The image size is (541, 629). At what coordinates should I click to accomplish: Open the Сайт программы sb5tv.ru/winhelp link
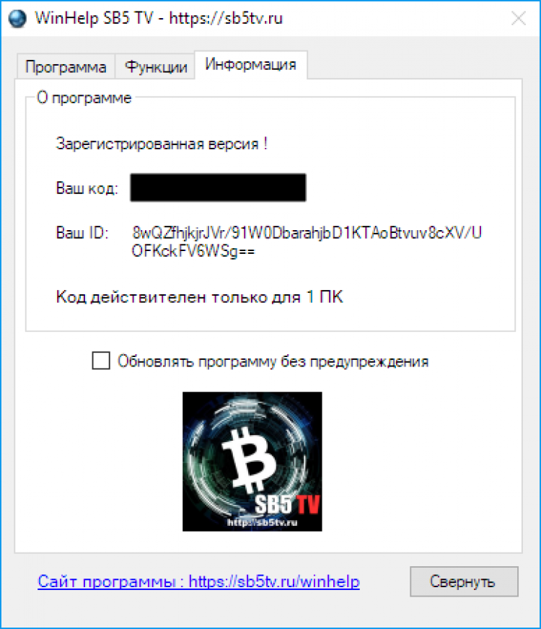[x=198, y=581]
